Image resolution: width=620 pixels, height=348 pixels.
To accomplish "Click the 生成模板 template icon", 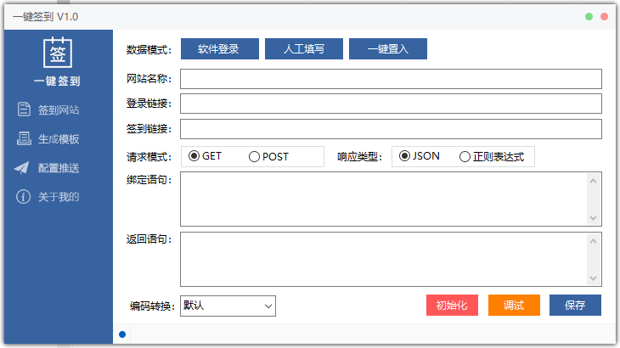I will pyautogui.click(x=23, y=139).
